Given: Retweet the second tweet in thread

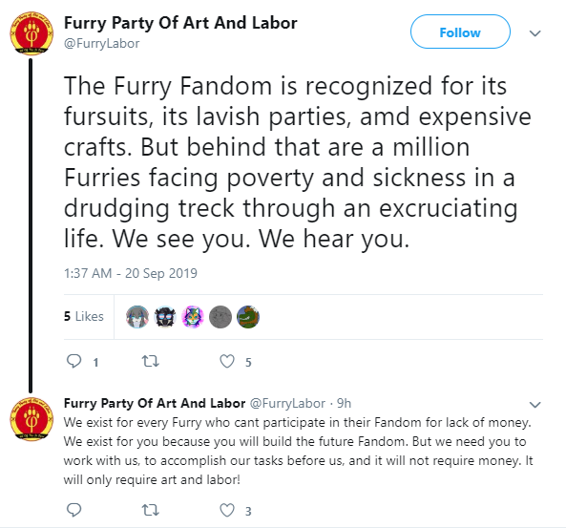Looking at the screenshot, I should (150, 510).
